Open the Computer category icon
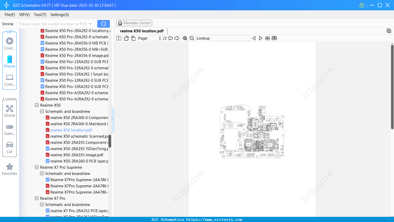The height and width of the screenshot is (222, 394). (x=10, y=80)
